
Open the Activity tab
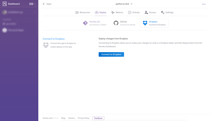(134, 12)
